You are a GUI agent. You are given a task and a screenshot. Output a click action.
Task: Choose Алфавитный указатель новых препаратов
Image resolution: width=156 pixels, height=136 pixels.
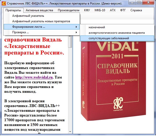[x=42, y=21]
